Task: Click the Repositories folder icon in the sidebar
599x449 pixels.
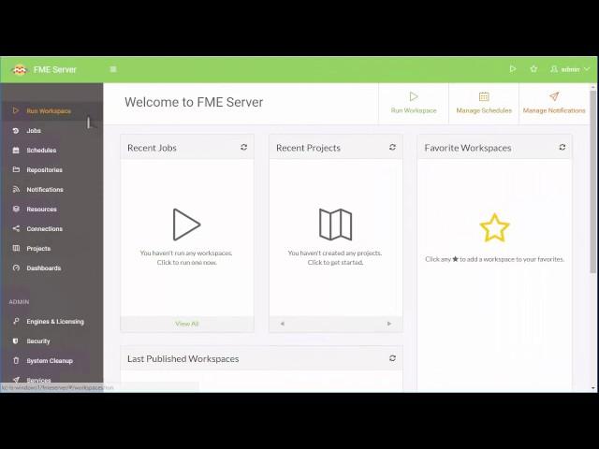Action: click(x=16, y=169)
